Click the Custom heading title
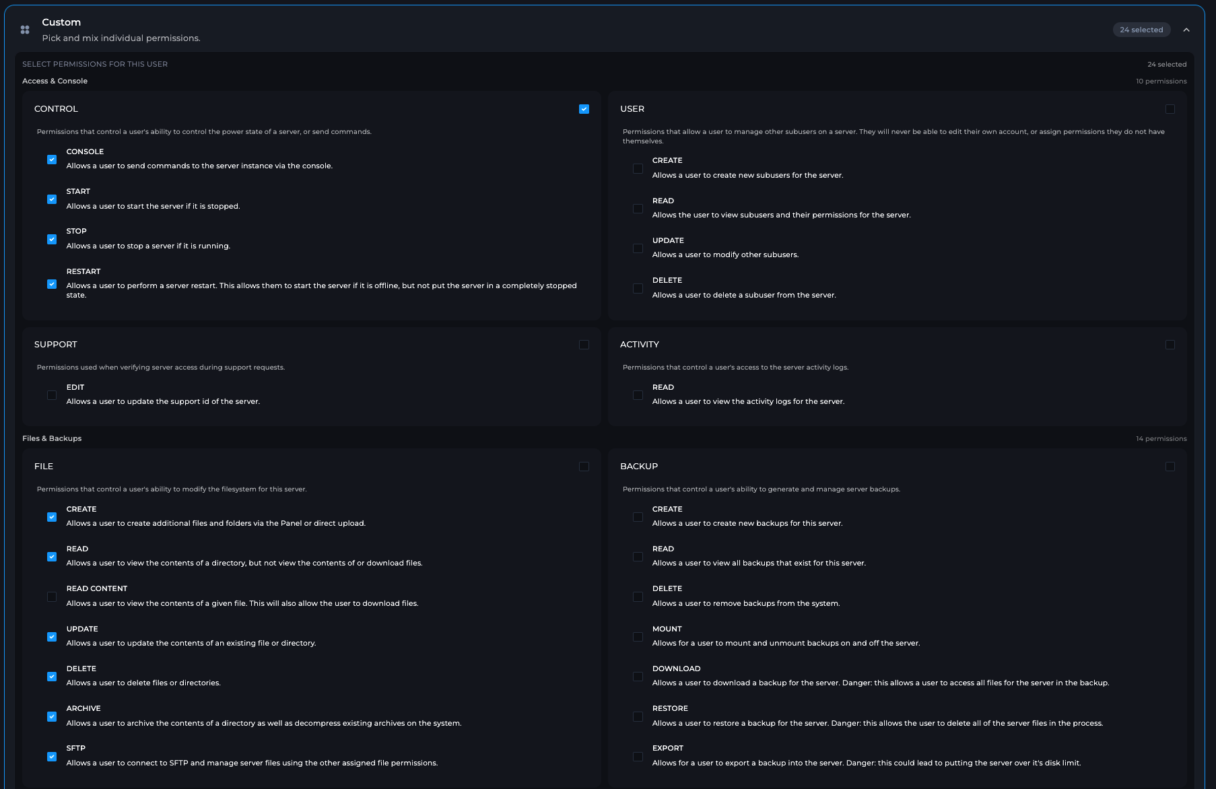 point(61,22)
